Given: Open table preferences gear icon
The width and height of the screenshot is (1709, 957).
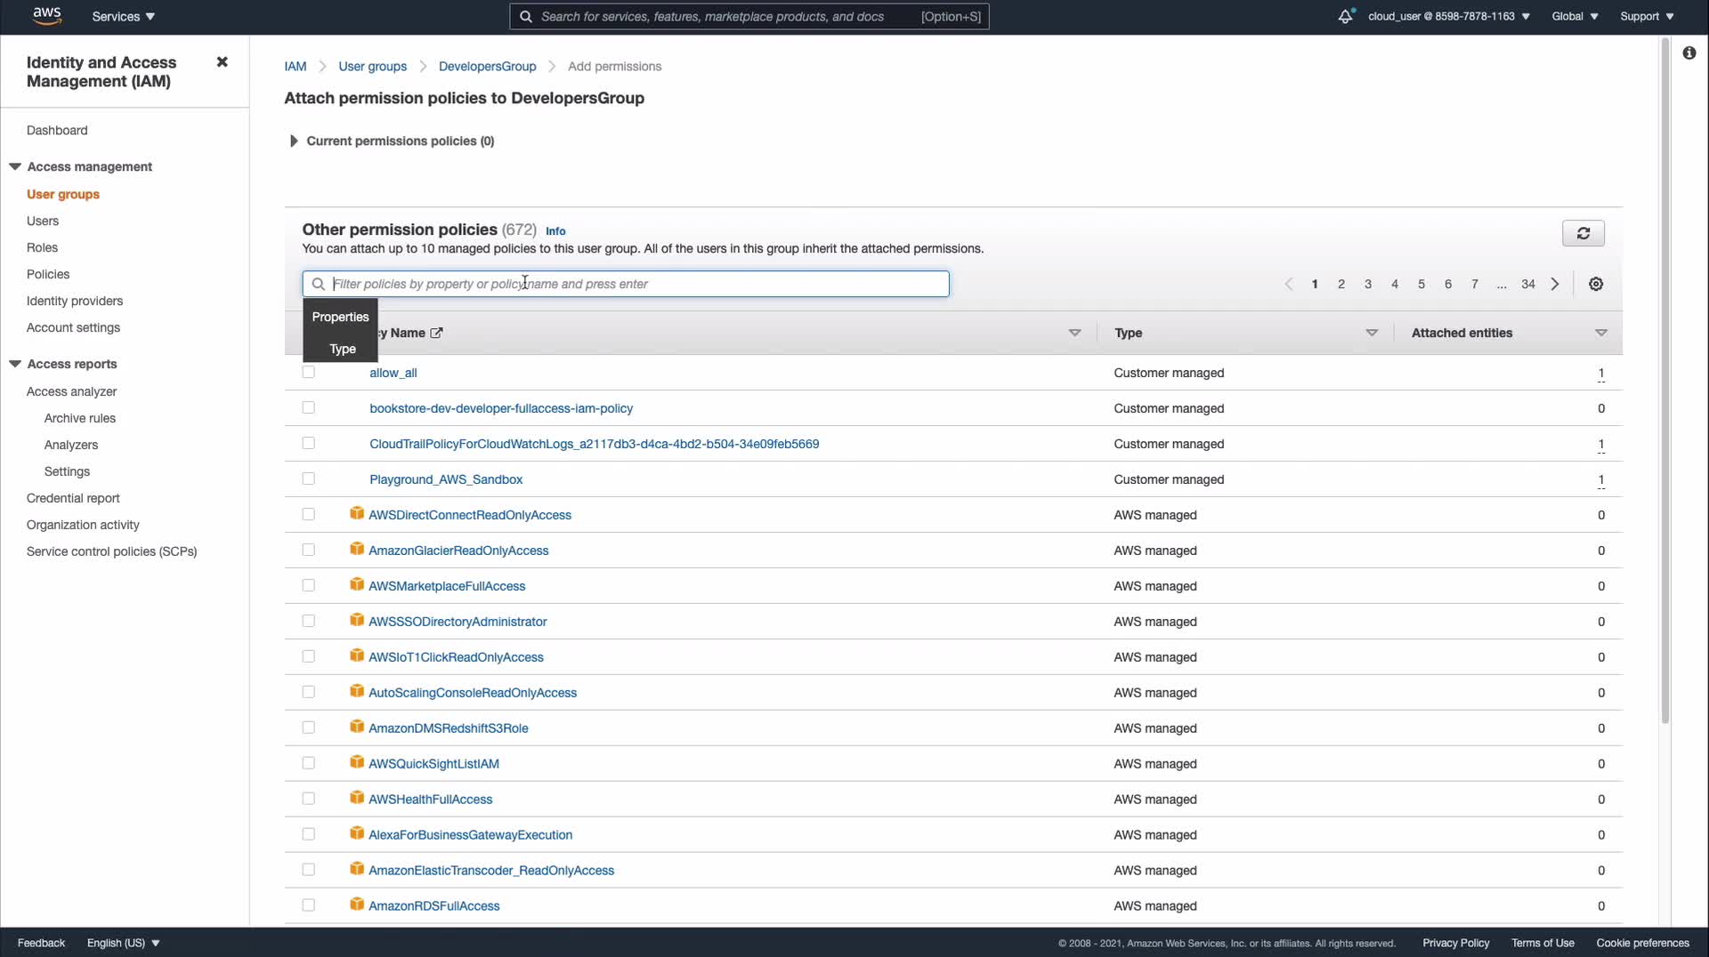Looking at the screenshot, I should 1596,285.
